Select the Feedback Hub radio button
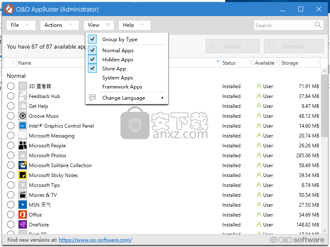 [x=11, y=96]
